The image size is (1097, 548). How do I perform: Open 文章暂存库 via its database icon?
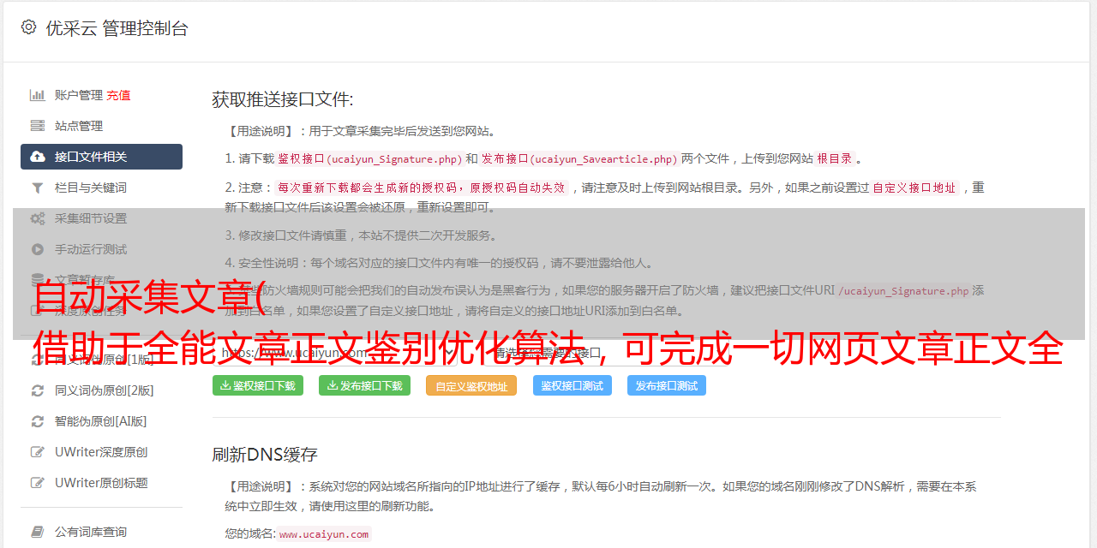[38, 280]
